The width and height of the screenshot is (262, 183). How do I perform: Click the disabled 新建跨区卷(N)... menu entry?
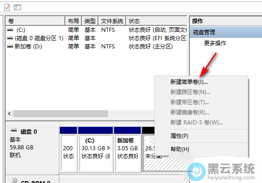point(190,92)
